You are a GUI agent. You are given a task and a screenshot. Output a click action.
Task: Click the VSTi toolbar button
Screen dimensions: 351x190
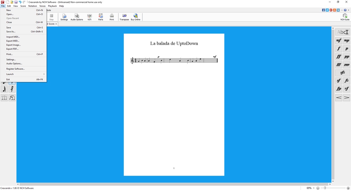pos(89,17)
